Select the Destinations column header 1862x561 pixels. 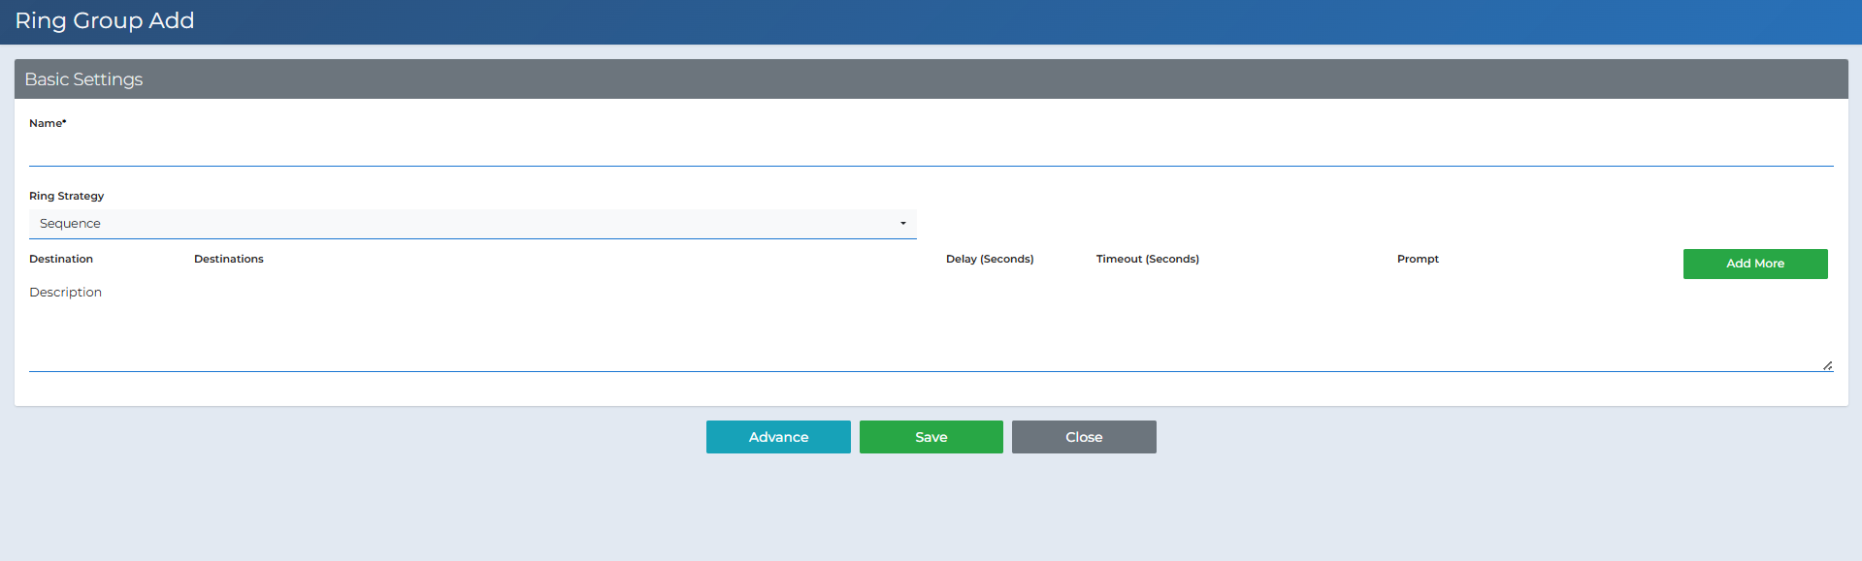229,259
